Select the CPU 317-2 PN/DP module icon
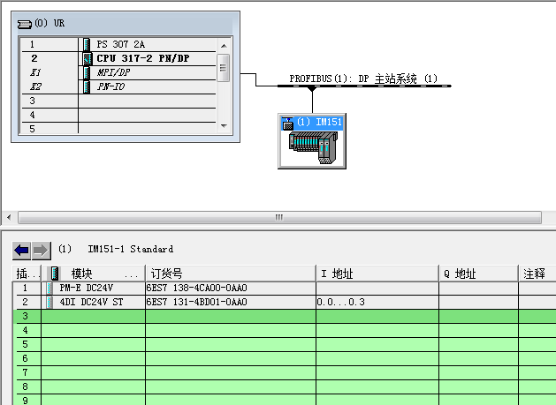The height and width of the screenshot is (405, 556). (86, 58)
